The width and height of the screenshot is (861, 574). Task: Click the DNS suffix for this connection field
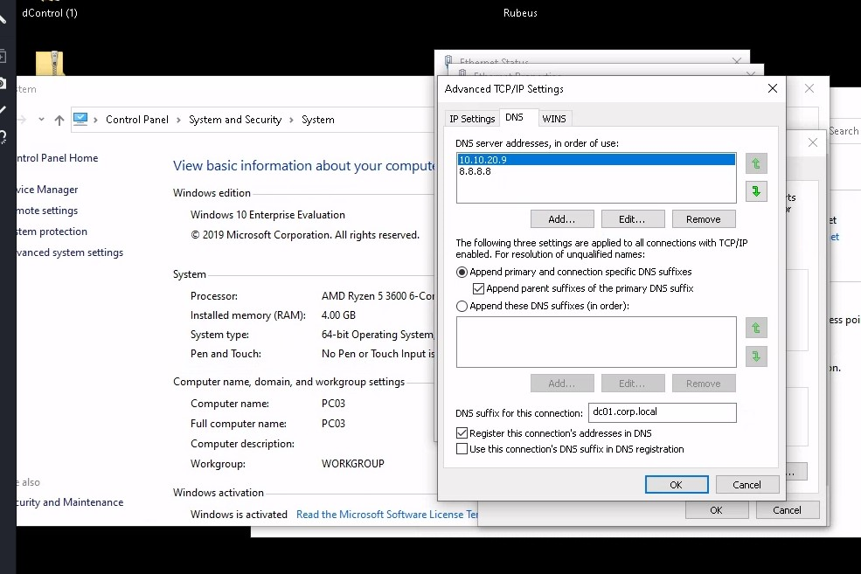pos(662,412)
